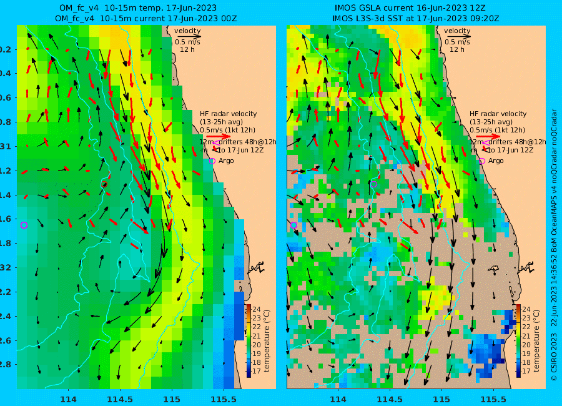Screen dimensions: 562x406
Task: Click 'HF radar velocity' label in right panel
Action: (498, 114)
